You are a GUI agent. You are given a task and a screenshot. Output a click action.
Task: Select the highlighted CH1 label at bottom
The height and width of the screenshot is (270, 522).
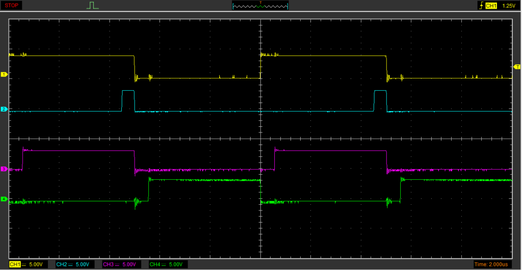tap(15, 264)
